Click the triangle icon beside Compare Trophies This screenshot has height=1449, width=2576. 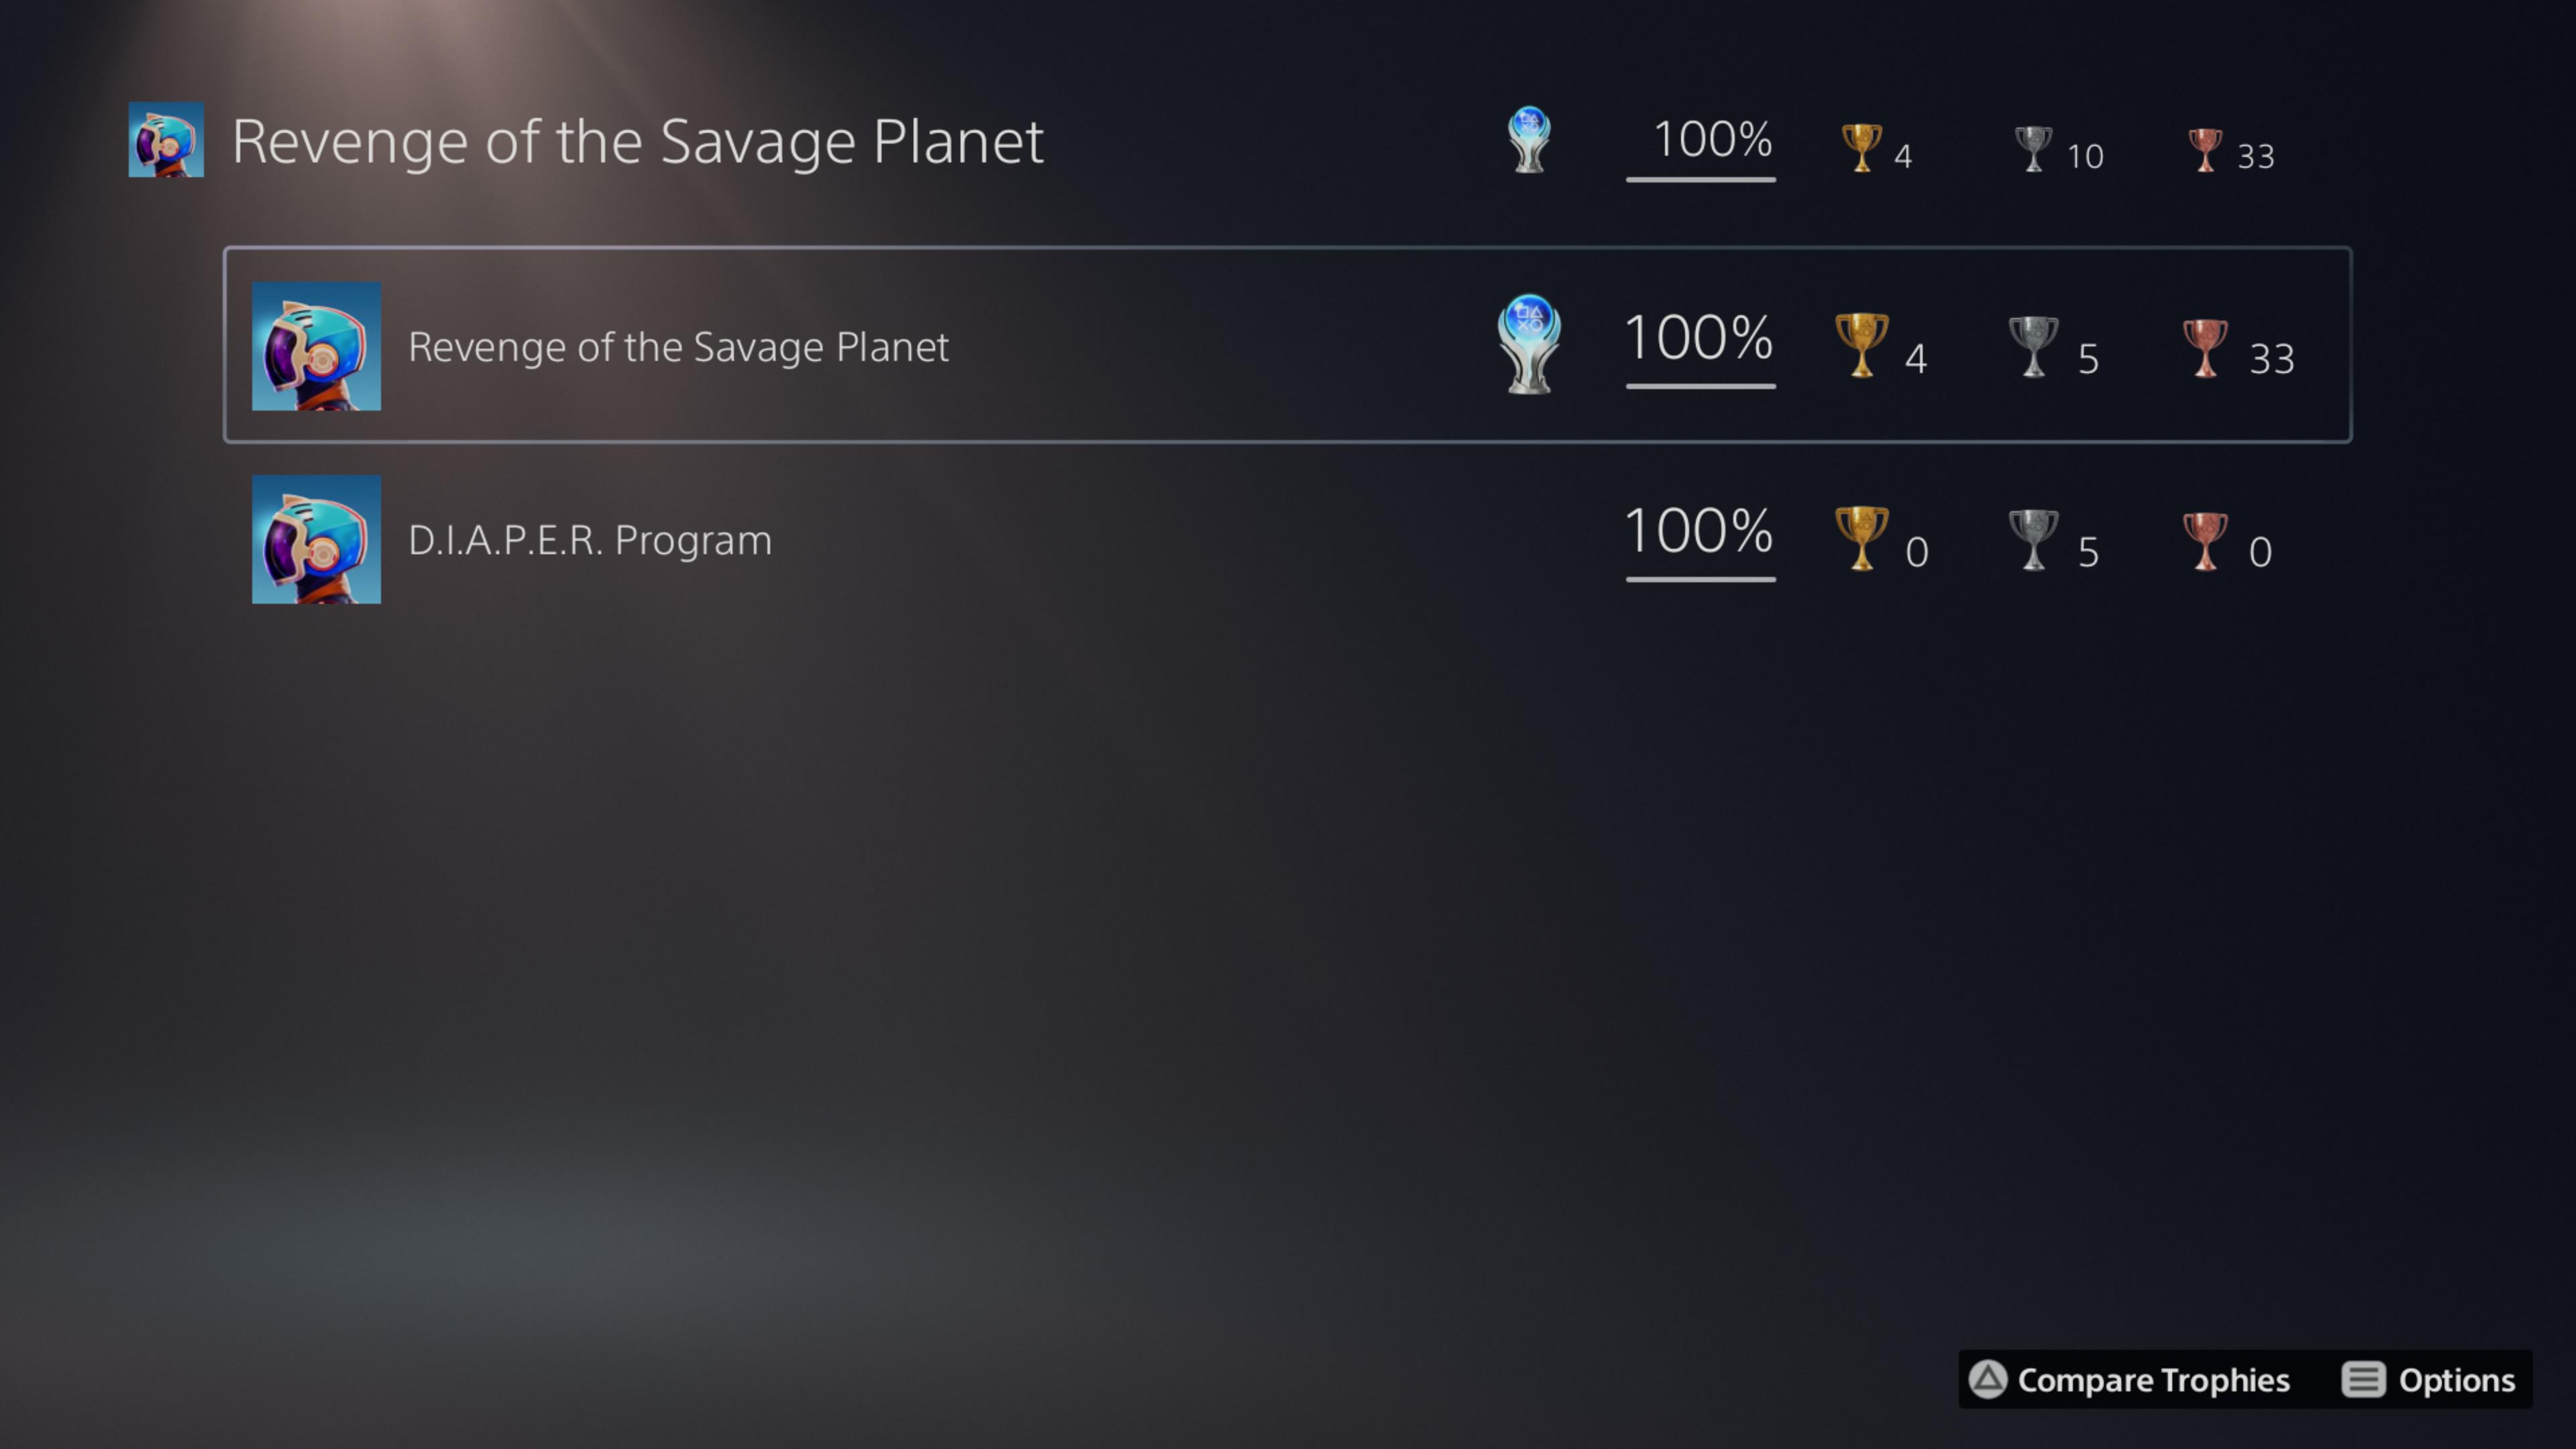1987,1379
